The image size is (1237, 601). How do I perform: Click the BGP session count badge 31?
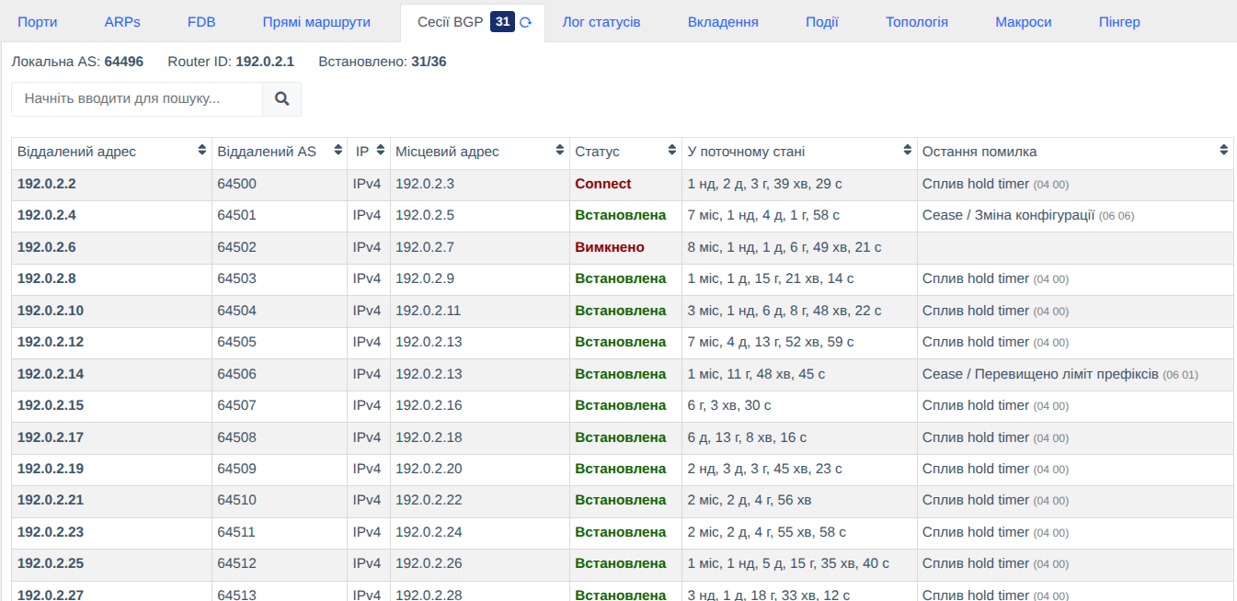[x=502, y=22]
